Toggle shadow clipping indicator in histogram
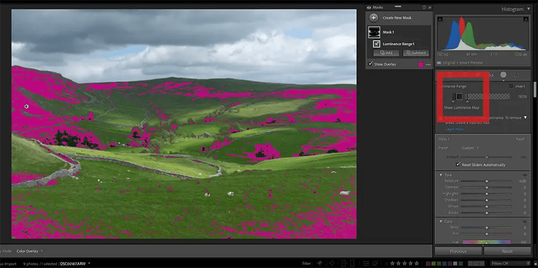This screenshot has height=268, width=538. tap(440, 19)
